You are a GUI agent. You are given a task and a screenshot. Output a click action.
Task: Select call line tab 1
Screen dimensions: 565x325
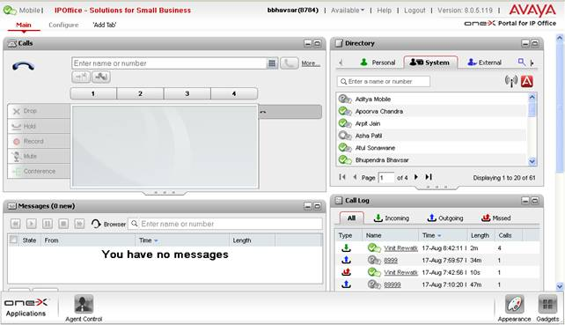[x=93, y=93]
